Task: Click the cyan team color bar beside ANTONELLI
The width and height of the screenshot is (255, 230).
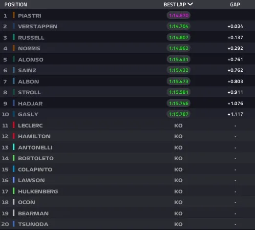Action: coord(14,147)
